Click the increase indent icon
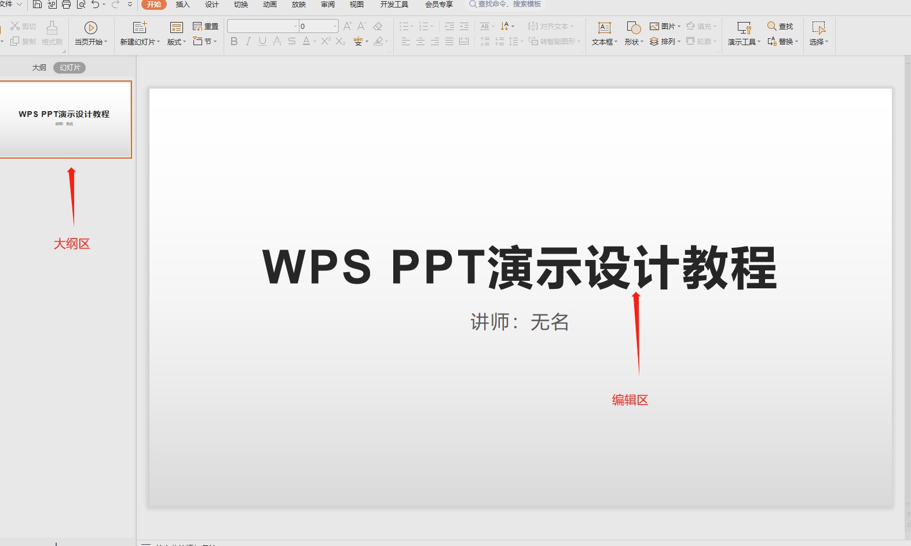Image resolution: width=911 pixels, height=546 pixels. (x=464, y=26)
